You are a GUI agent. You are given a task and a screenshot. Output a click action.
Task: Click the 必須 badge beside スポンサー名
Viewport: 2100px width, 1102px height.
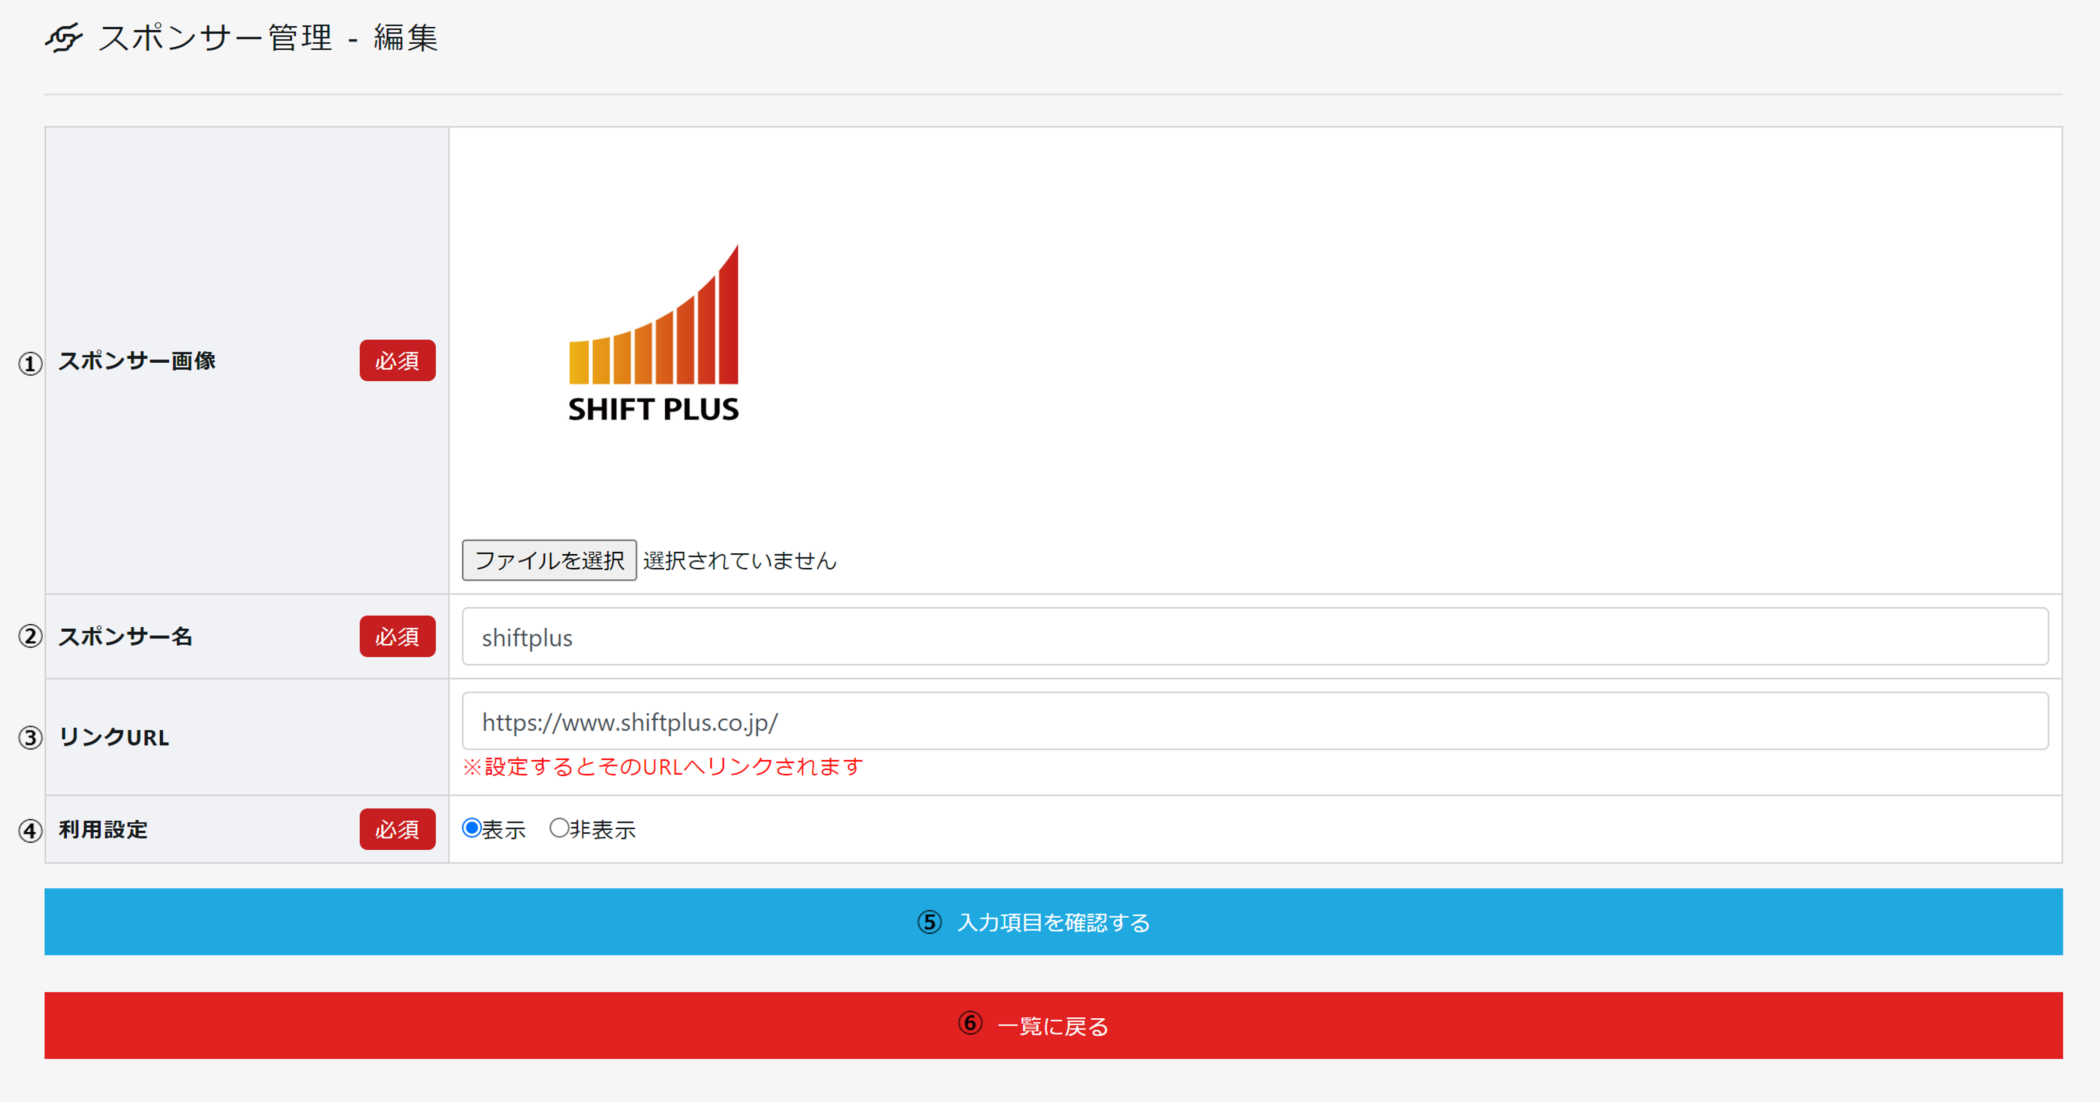pos(397,636)
